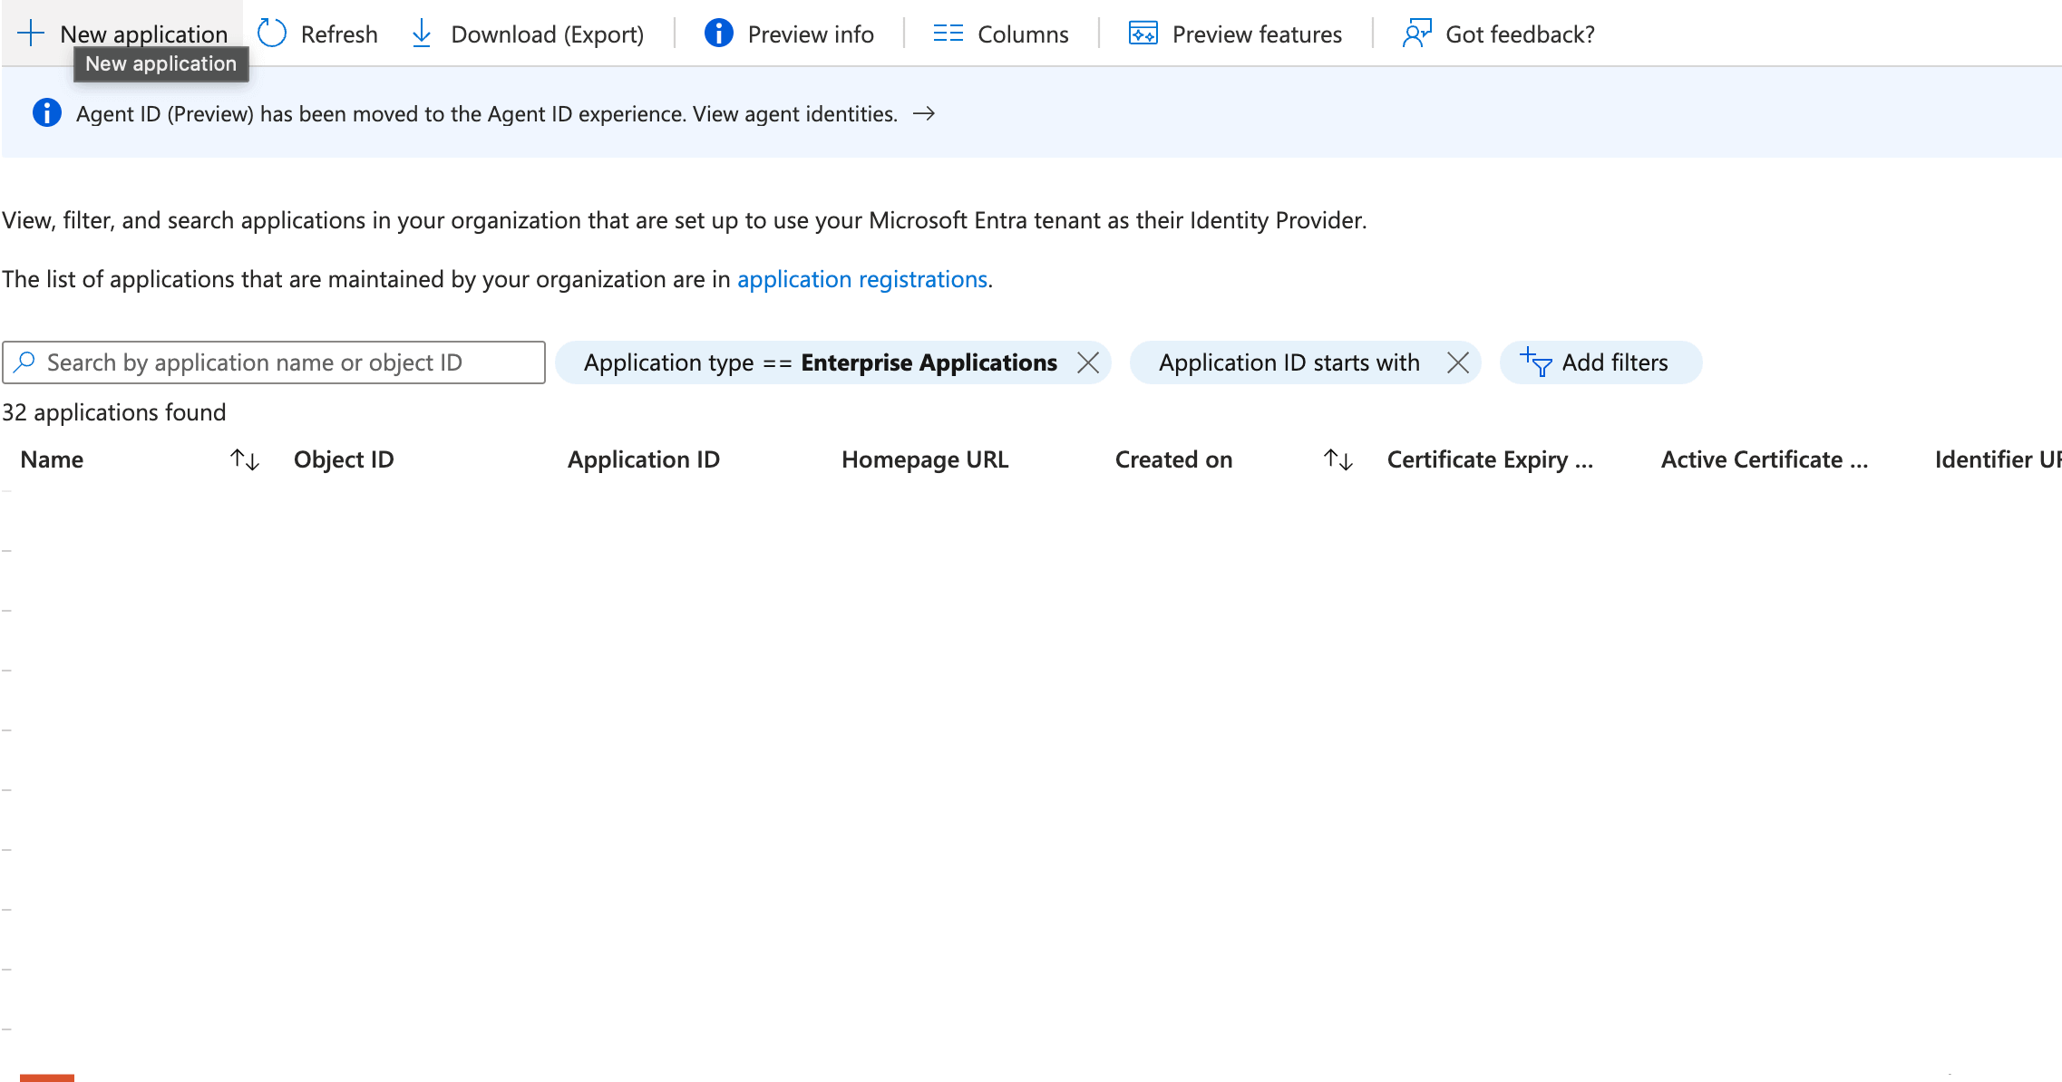
Task: Sort the list by Name column arrows
Action: coord(245,459)
